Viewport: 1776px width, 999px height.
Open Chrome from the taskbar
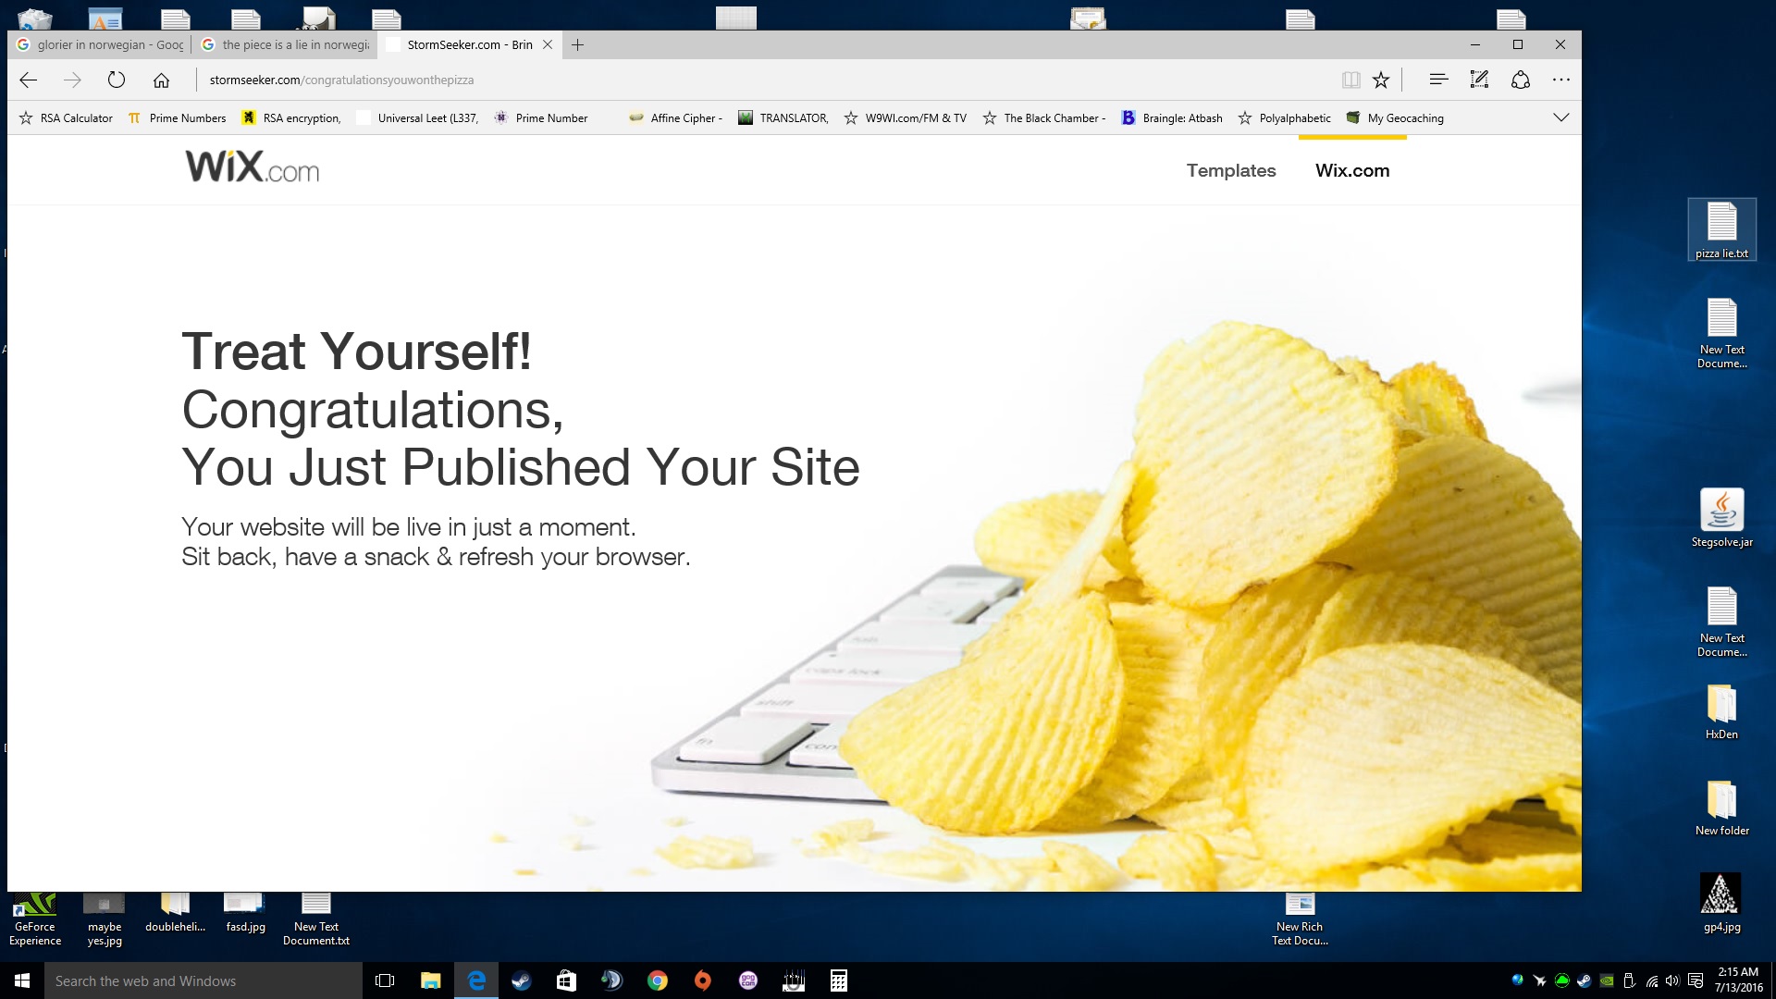658,980
